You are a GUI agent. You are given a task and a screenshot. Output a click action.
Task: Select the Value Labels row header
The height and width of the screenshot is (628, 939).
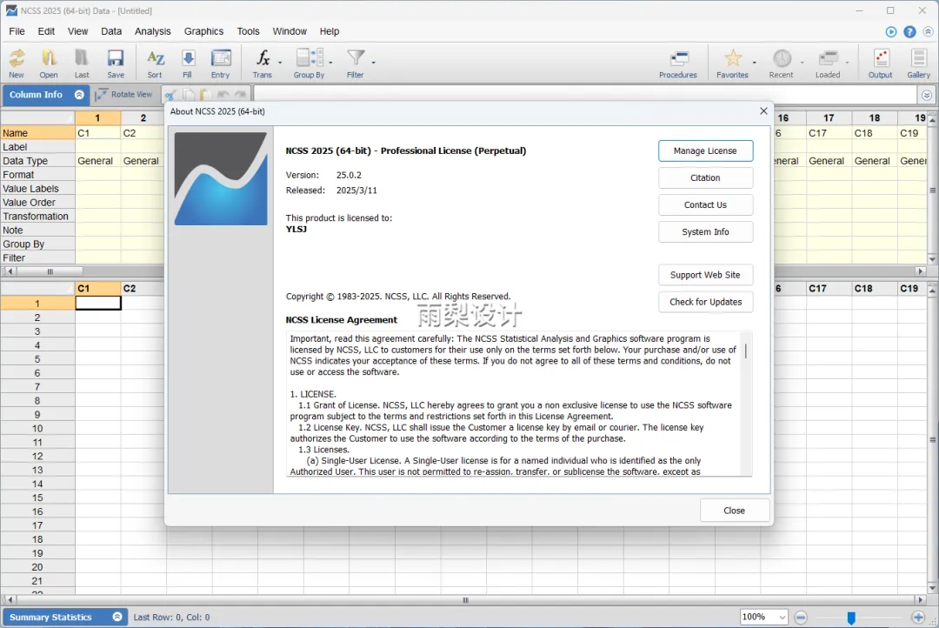(x=37, y=189)
